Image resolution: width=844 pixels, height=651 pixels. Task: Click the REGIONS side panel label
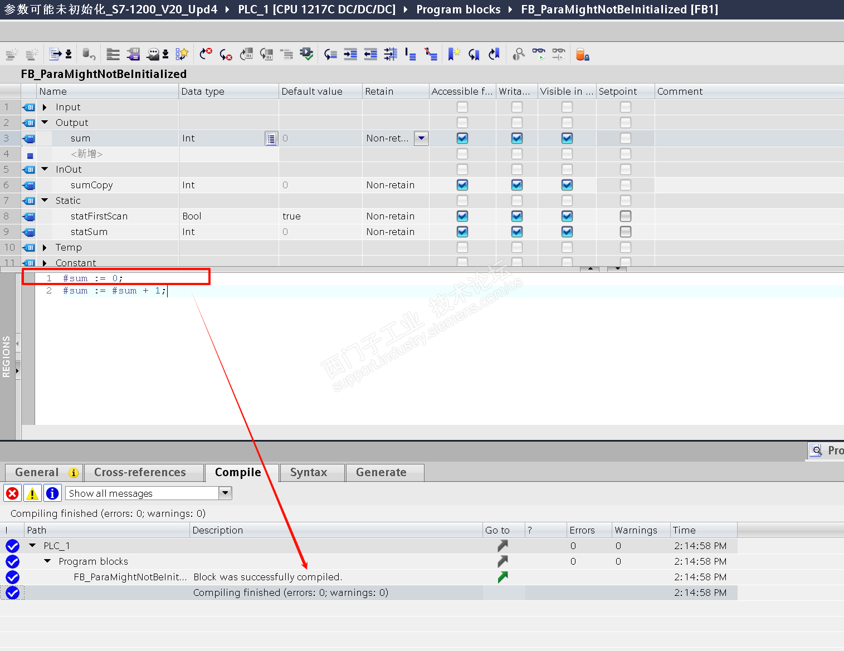(7, 356)
